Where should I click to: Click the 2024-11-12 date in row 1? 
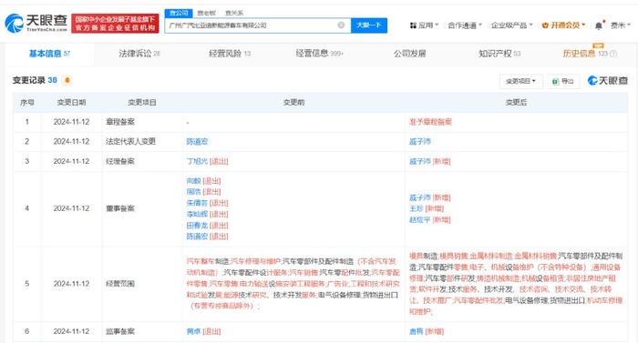tap(71, 122)
